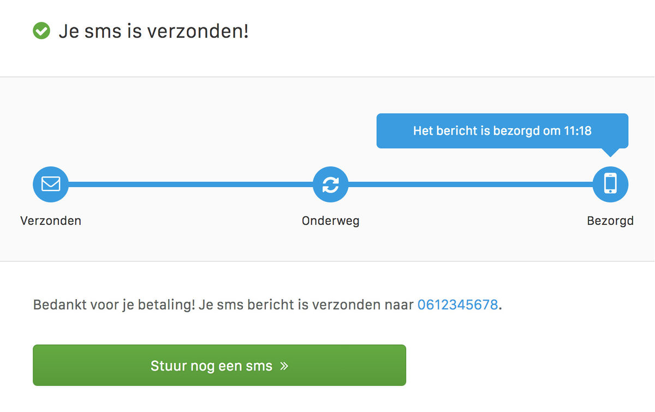
Task: Click the 'Stuur nog een sms' button
Action: (x=219, y=365)
